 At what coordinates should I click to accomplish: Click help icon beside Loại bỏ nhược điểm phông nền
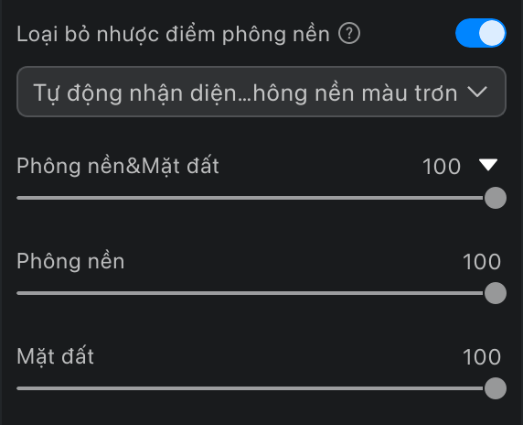[349, 33]
